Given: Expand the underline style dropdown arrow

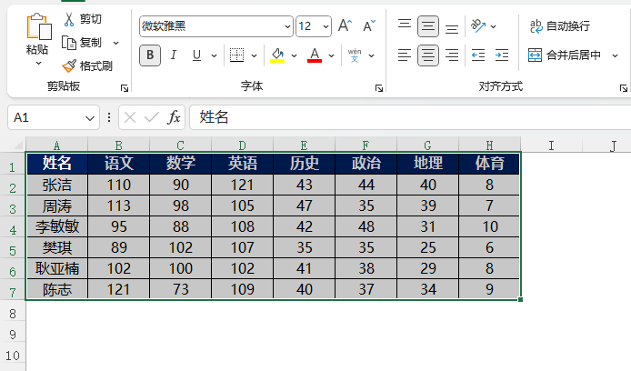Looking at the screenshot, I should [214, 55].
